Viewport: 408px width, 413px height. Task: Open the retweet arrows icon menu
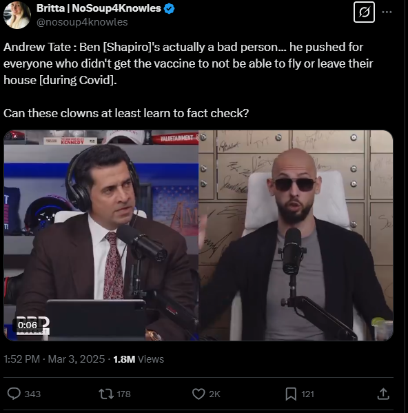click(x=106, y=394)
